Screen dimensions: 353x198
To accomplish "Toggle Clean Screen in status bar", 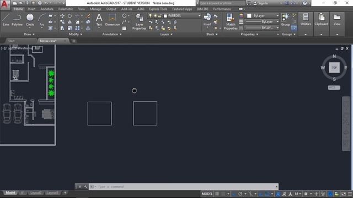I will click(344, 194).
